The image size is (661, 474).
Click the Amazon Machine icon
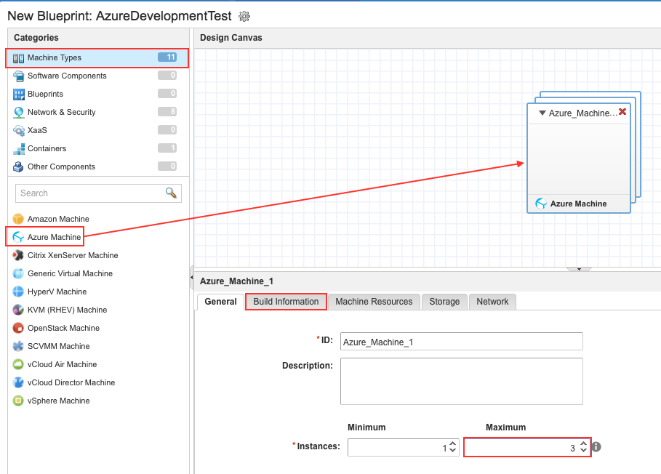coord(18,219)
